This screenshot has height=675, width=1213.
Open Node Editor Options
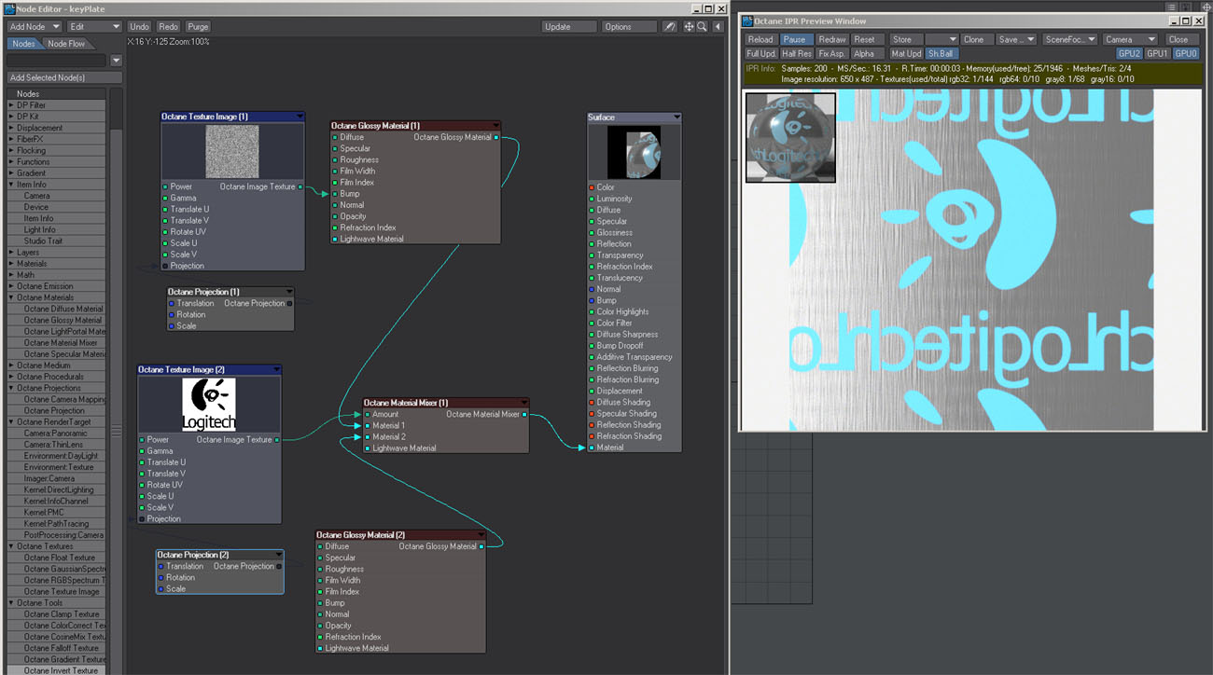point(630,27)
